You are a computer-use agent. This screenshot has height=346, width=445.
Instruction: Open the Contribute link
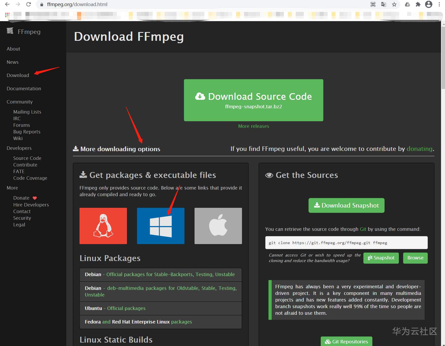(x=25, y=165)
